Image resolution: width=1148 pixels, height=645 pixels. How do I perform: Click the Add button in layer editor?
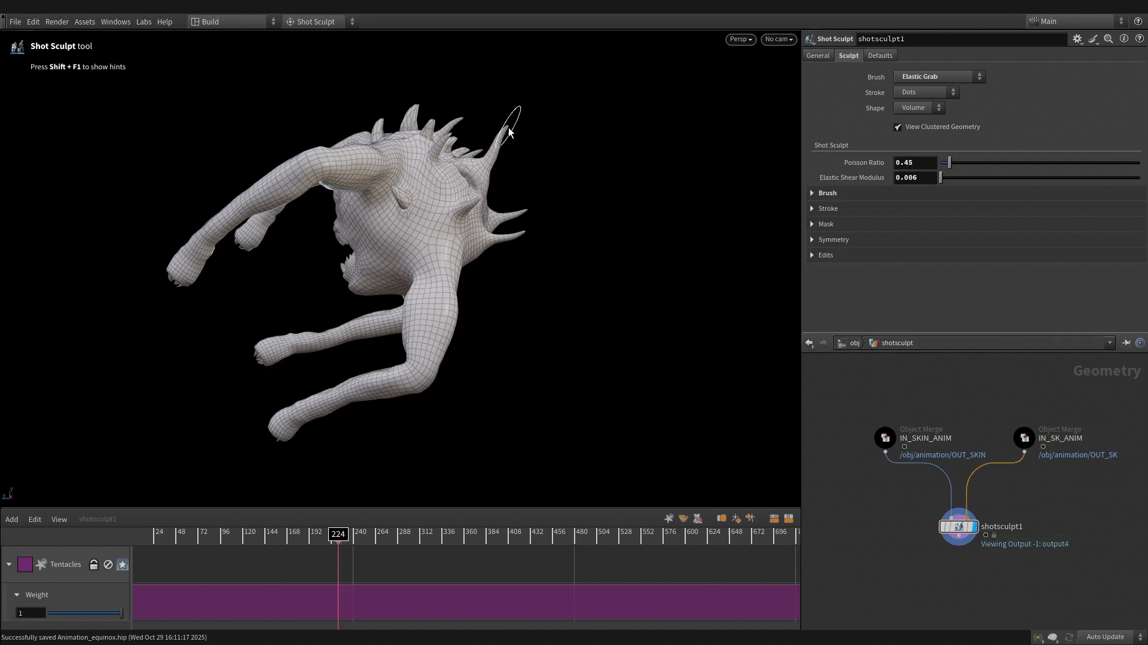(x=12, y=519)
